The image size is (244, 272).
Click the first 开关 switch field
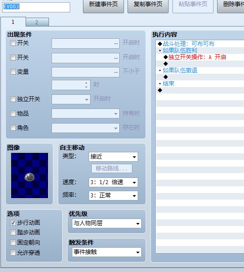(x=86, y=44)
